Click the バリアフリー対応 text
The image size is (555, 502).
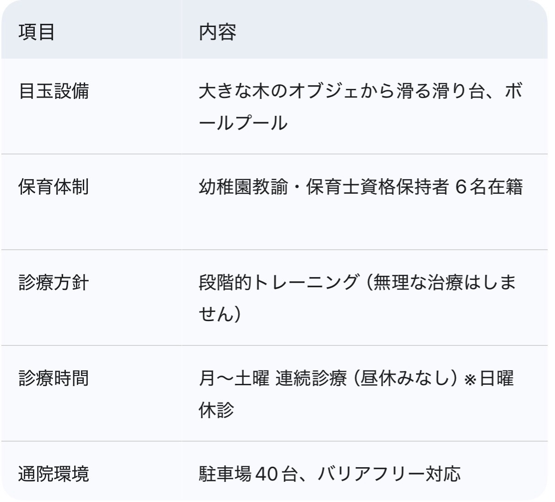[x=389, y=474]
